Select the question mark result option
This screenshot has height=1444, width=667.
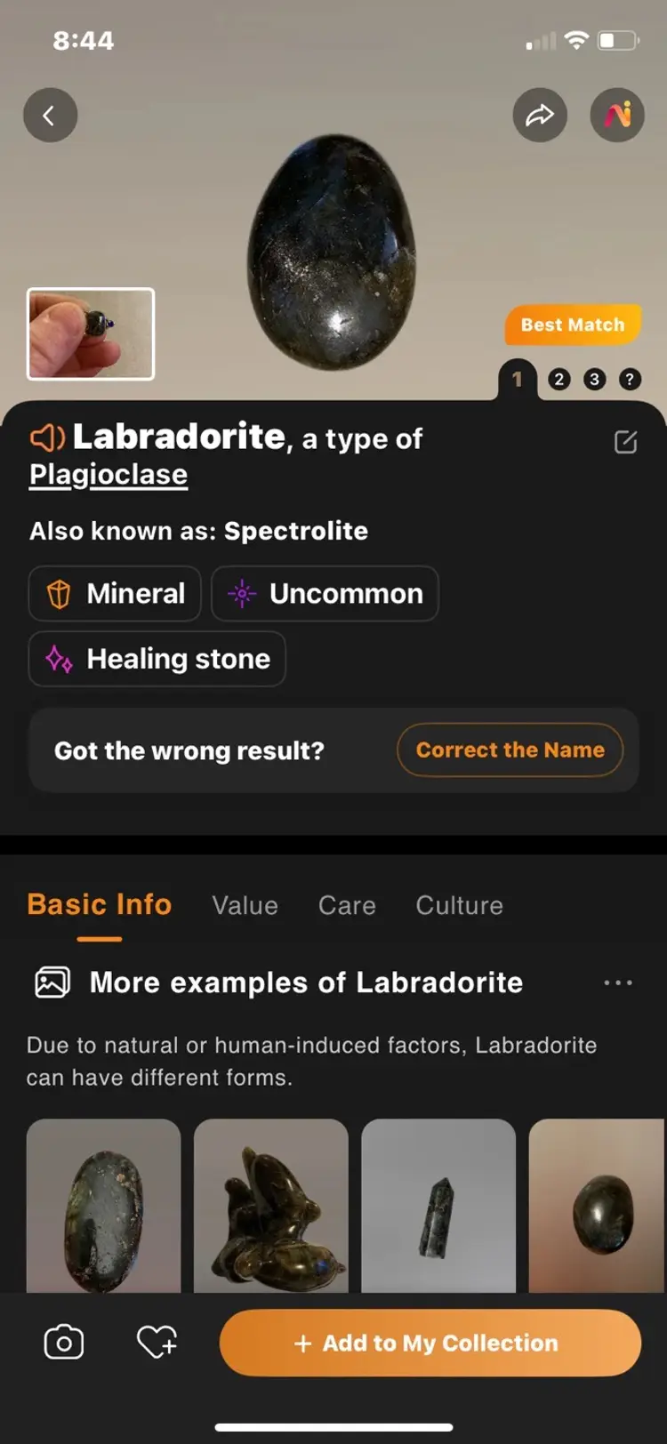coord(630,380)
